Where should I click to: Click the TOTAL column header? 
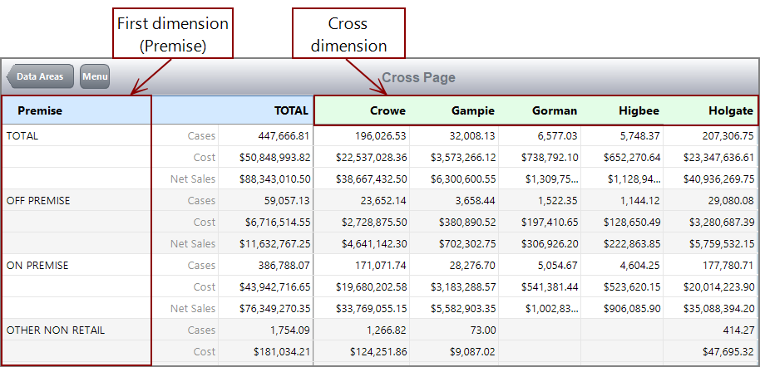coord(291,110)
